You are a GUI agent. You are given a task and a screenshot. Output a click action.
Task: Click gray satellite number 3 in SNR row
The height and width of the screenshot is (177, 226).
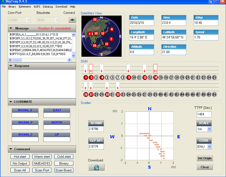[97, 77]
